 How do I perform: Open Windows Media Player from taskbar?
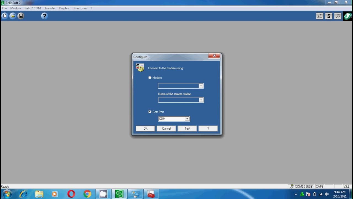click(x=55, y=194)
